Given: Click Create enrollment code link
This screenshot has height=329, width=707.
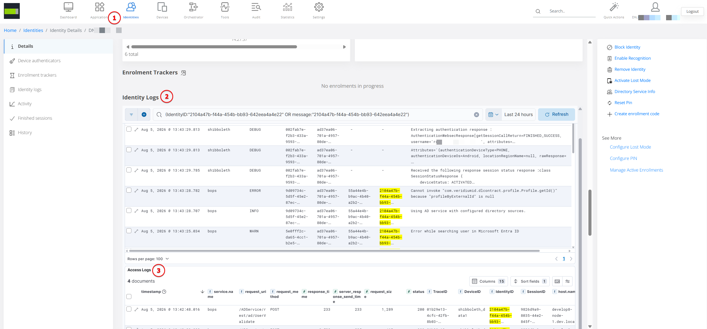Looking at the screenshot, I should 637,114.
